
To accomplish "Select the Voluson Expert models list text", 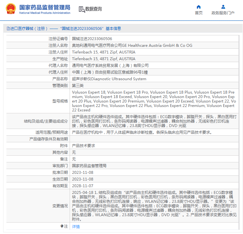I will tap(154, 101).
